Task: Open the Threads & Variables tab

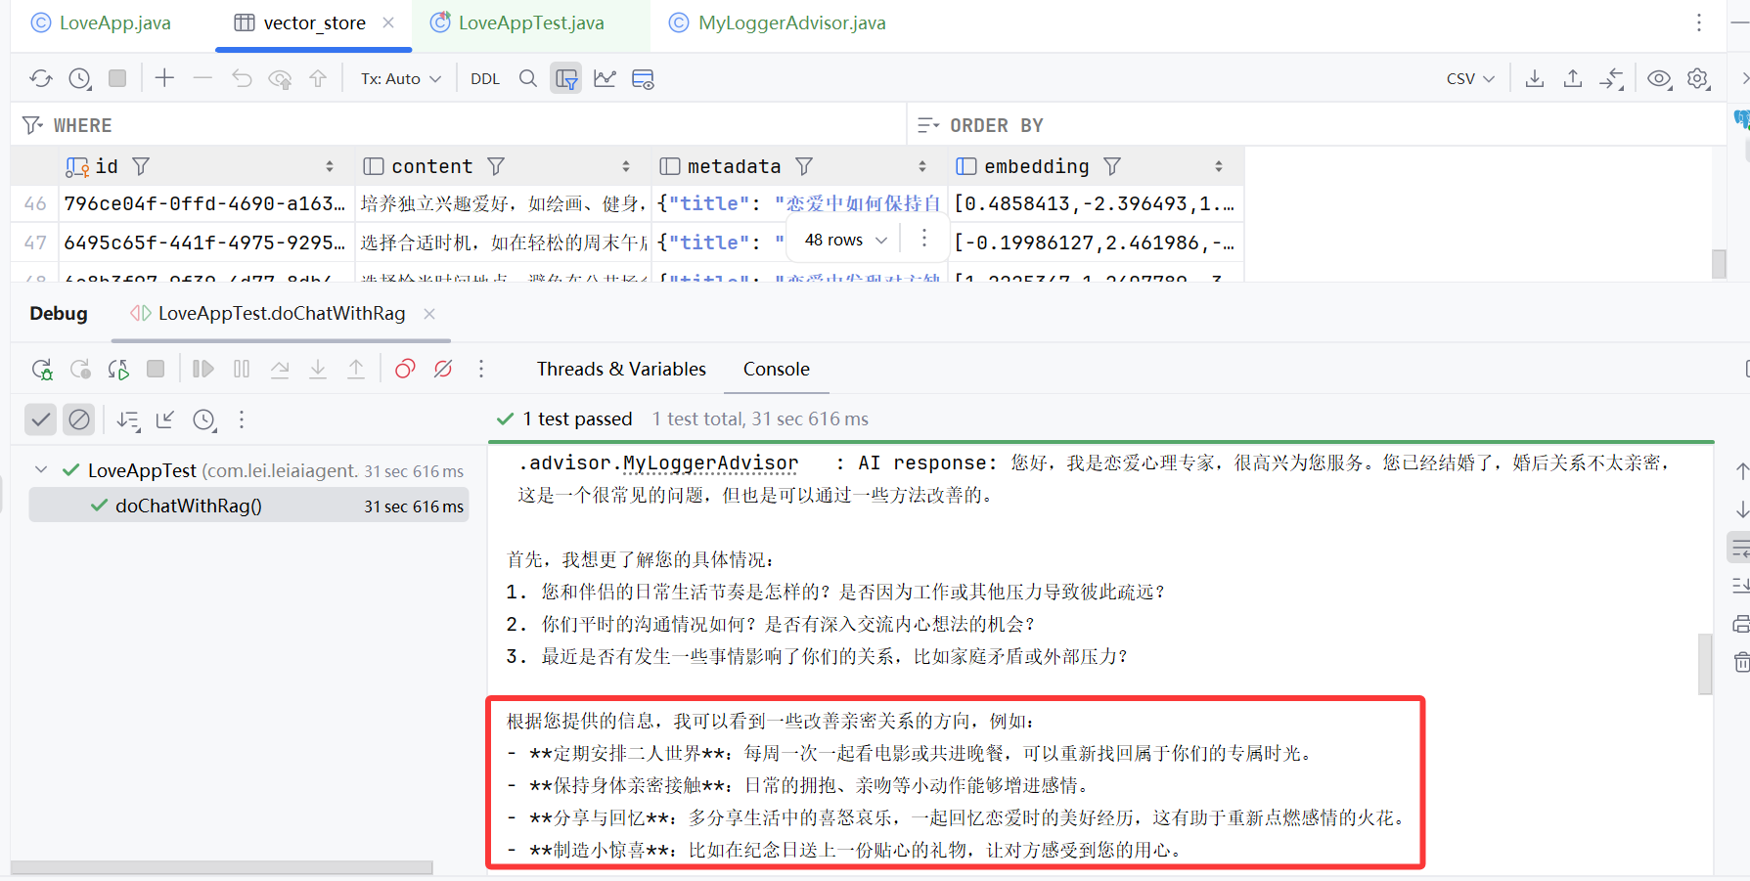Action: (621, 369)
